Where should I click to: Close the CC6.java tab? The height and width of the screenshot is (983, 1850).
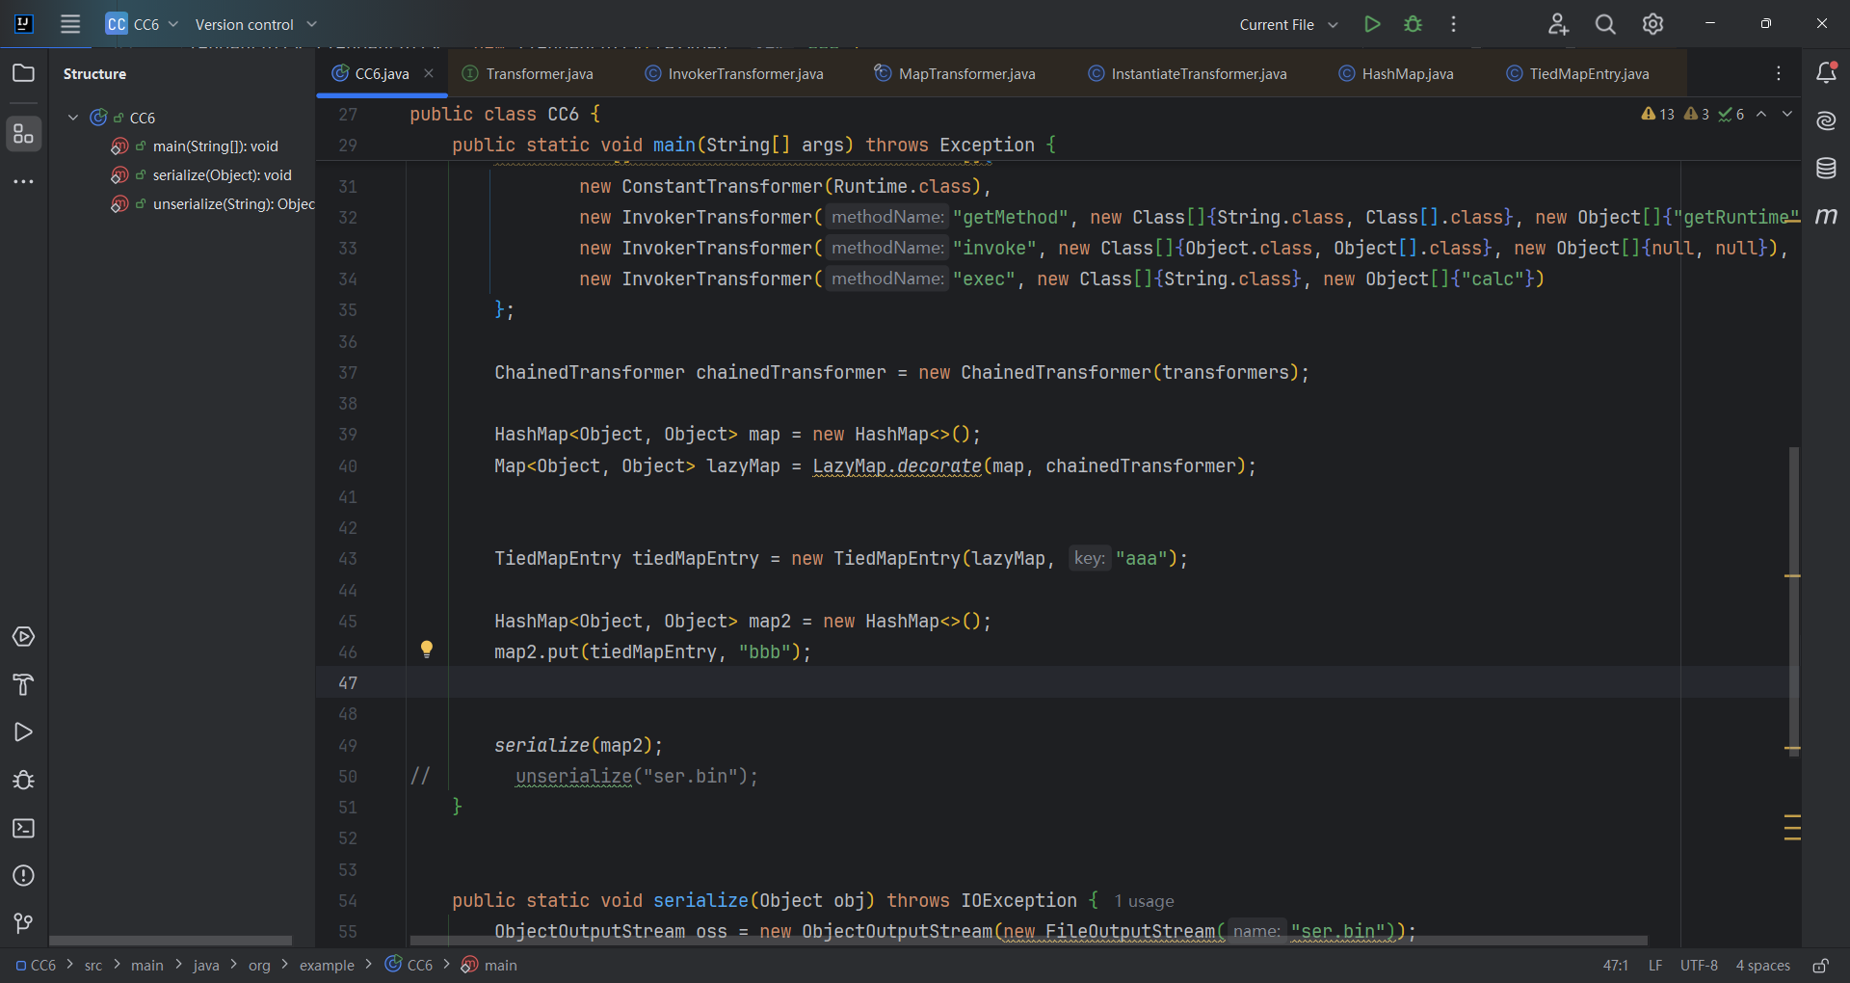click(429, 73)
